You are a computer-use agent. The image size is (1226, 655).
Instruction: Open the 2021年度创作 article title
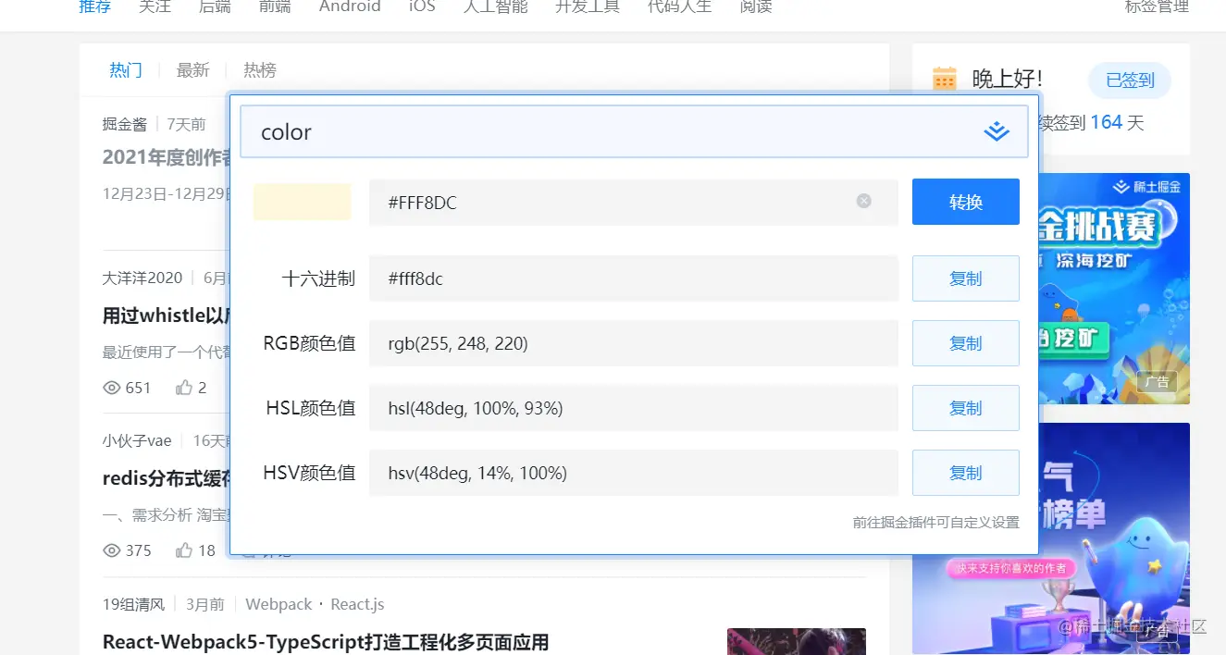pos(167,157)
